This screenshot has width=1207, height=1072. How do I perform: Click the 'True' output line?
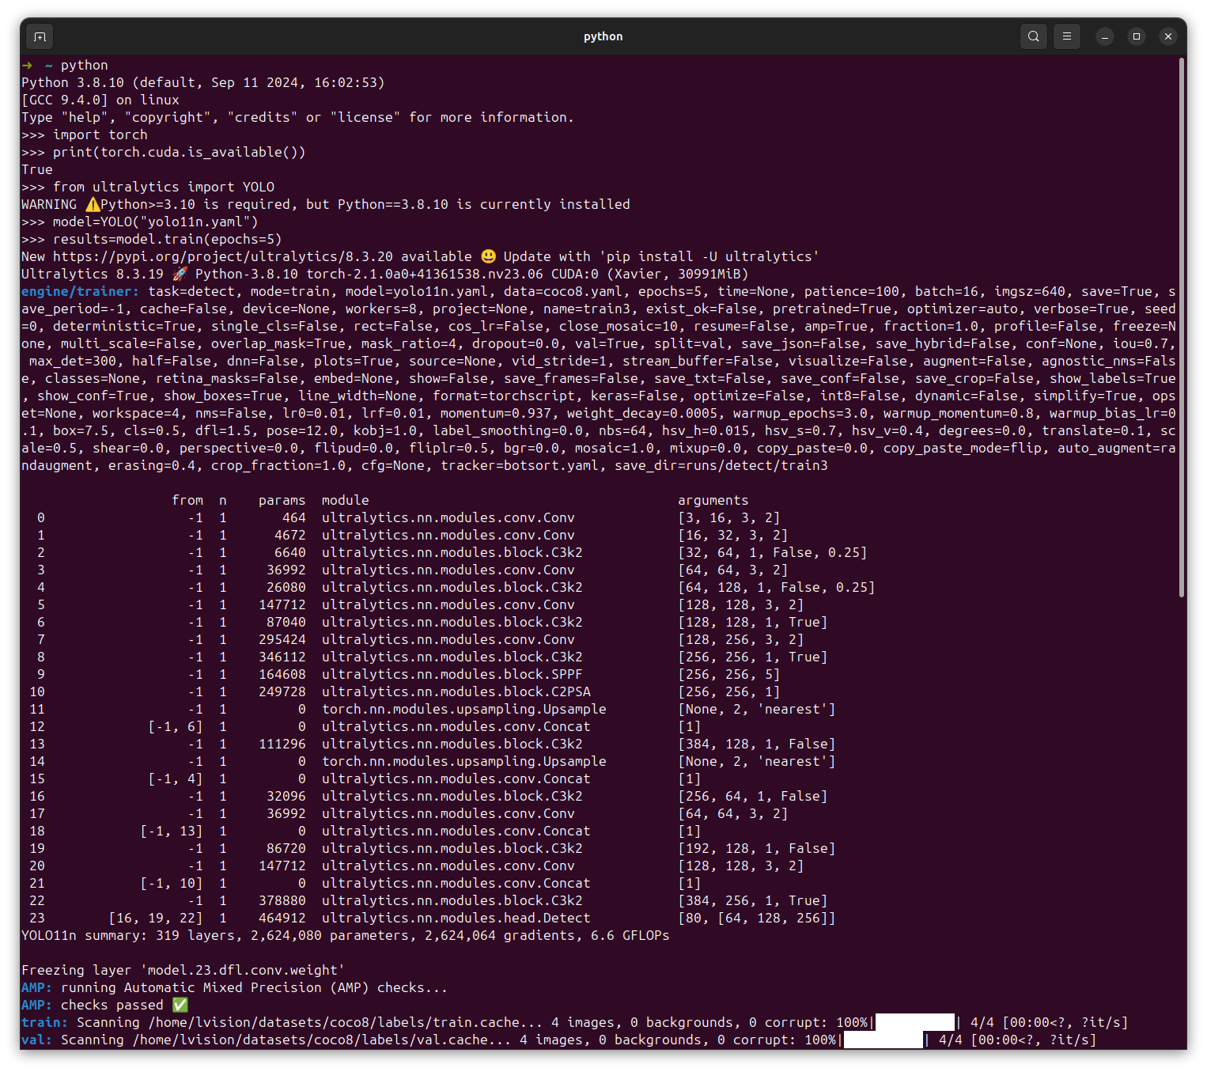37,169
